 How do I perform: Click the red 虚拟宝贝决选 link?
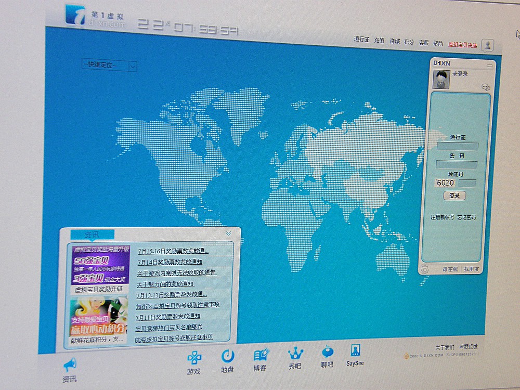pyautogui.click(x=463, y=45)
